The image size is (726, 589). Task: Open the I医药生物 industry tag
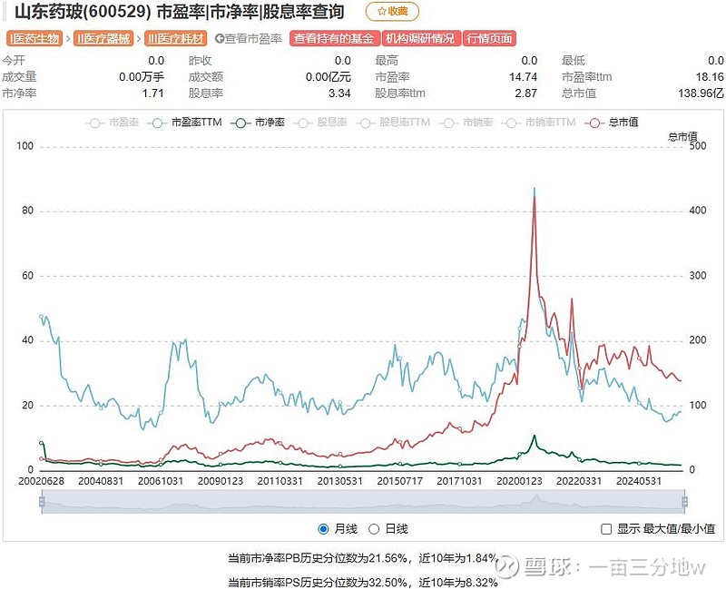point(34,38)
